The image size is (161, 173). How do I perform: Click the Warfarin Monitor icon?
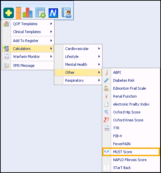[6, 57]
